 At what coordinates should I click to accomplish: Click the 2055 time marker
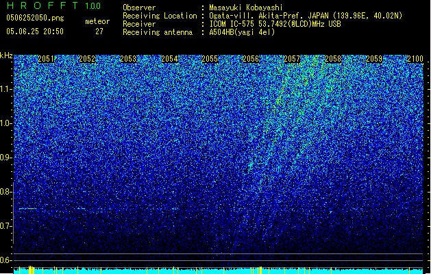pos(210,59)
